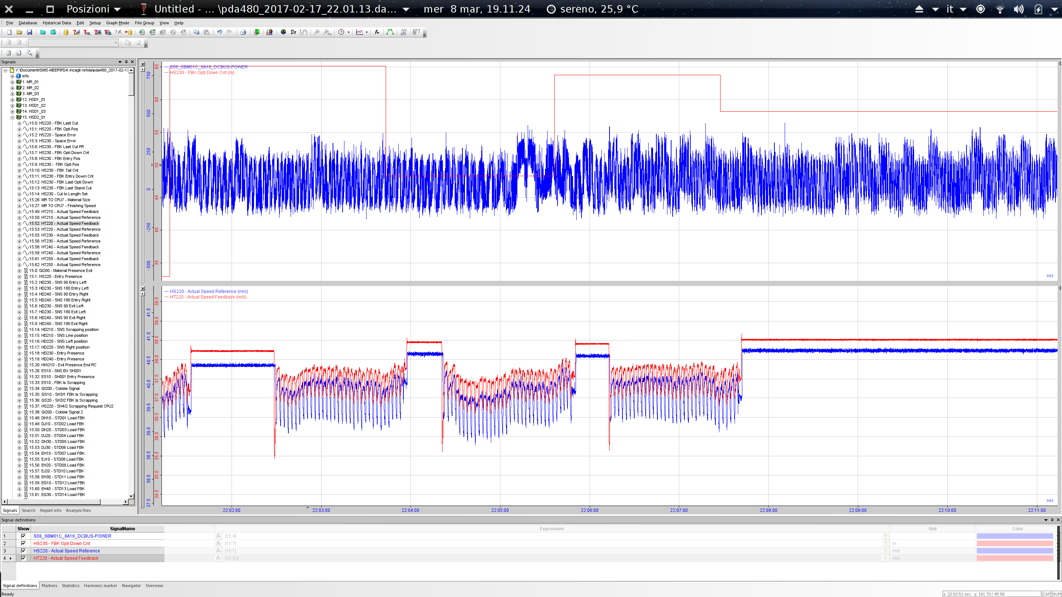Go to the Search tab in the Signals panel

point(28,510)
